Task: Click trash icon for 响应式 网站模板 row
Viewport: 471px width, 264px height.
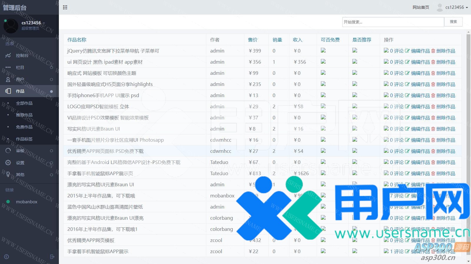Action: [433, 73]
